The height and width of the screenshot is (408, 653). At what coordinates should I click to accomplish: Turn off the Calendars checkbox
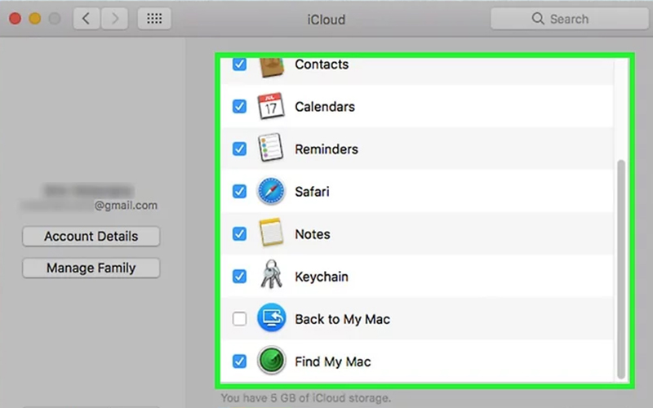coord(239,107)
